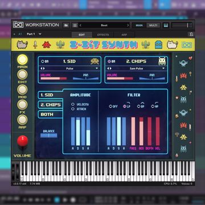Adjust the BALANCE slider

pos(49,136)
